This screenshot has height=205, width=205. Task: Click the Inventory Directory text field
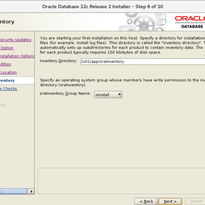[143, 61]
